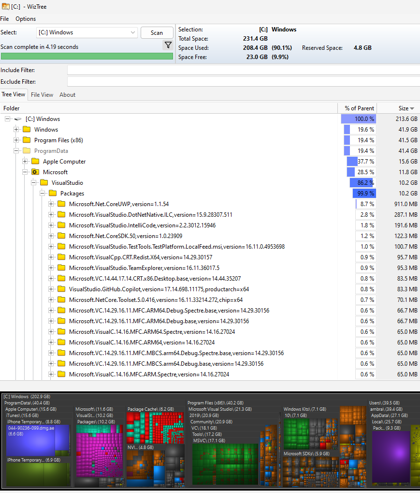Select Microsoft.VisualCpp.CRT.Redist.X64 row
The width and height of the screenshot is (420, 493).
point(141,257)
